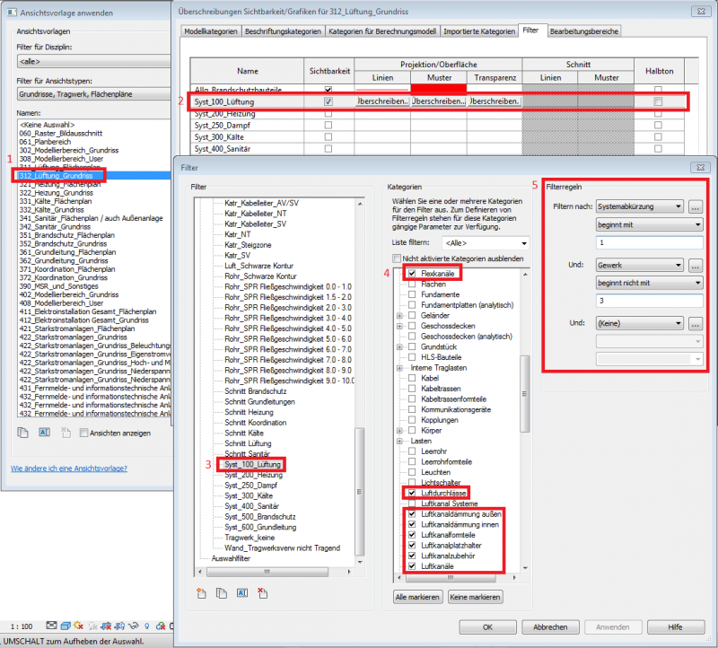Screen dimensions: 718x648
Task: Click the duplicate filter icon below filter list
Action: coord(220,592)
